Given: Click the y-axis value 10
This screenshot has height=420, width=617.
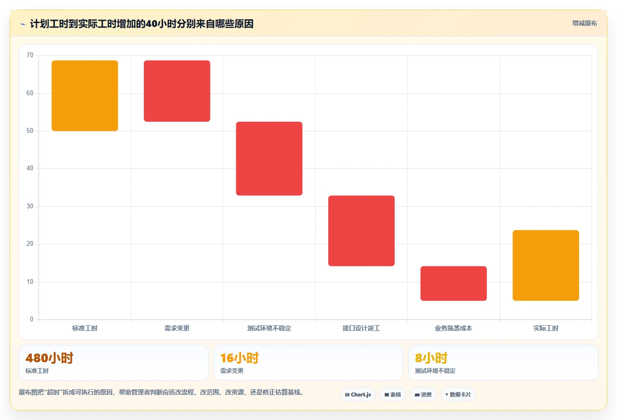Looking at the screenshot, I should pos(30,282).
